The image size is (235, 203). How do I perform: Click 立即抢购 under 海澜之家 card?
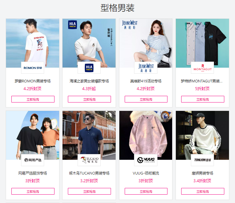click(x=89, y=99)
